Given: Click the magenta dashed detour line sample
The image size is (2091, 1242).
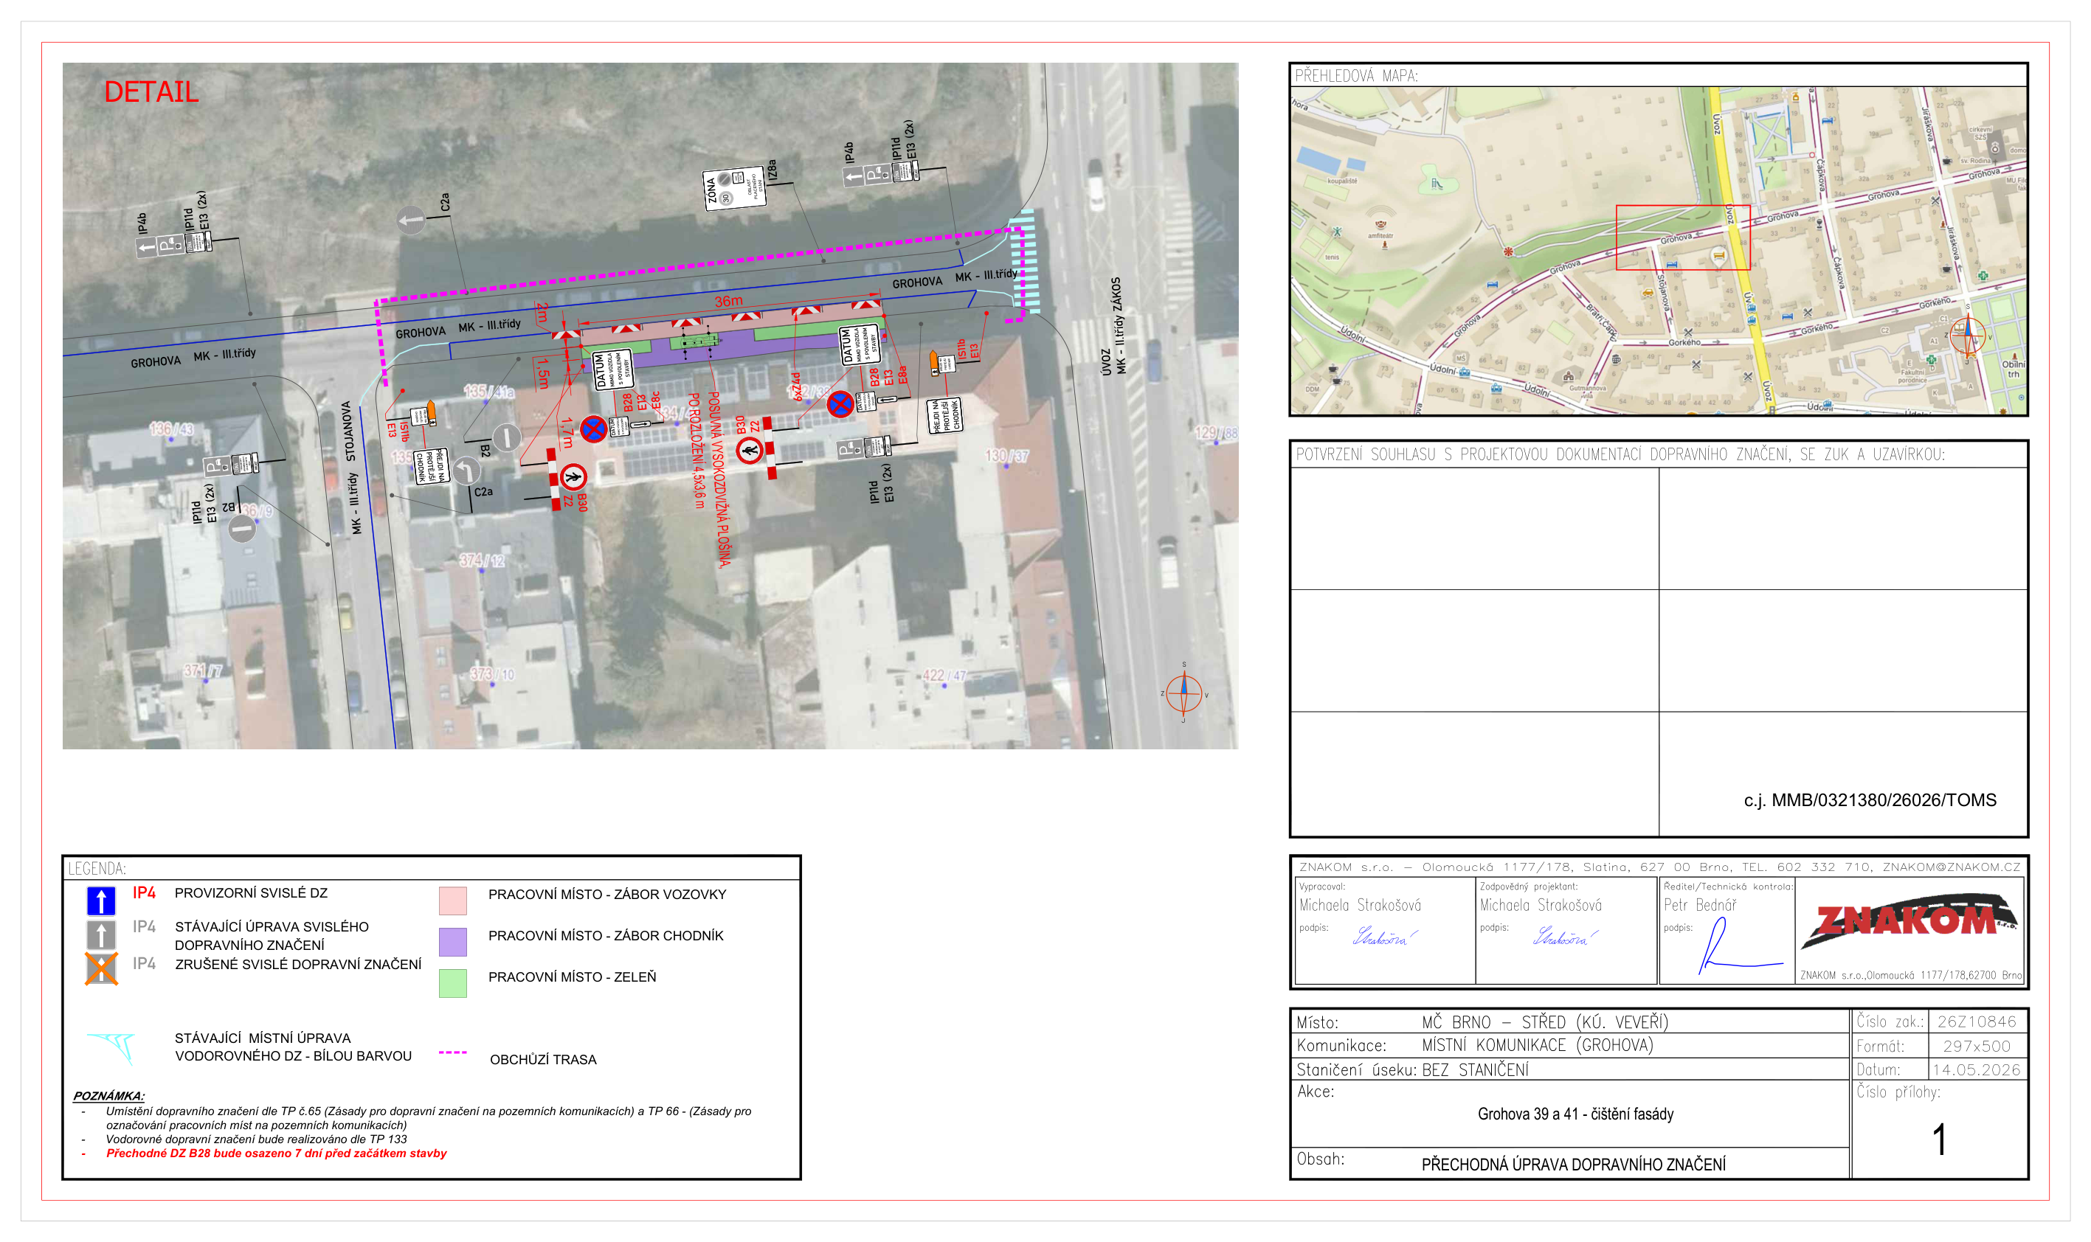Looking at the screenshot, I should click(x=453, y=1052).
